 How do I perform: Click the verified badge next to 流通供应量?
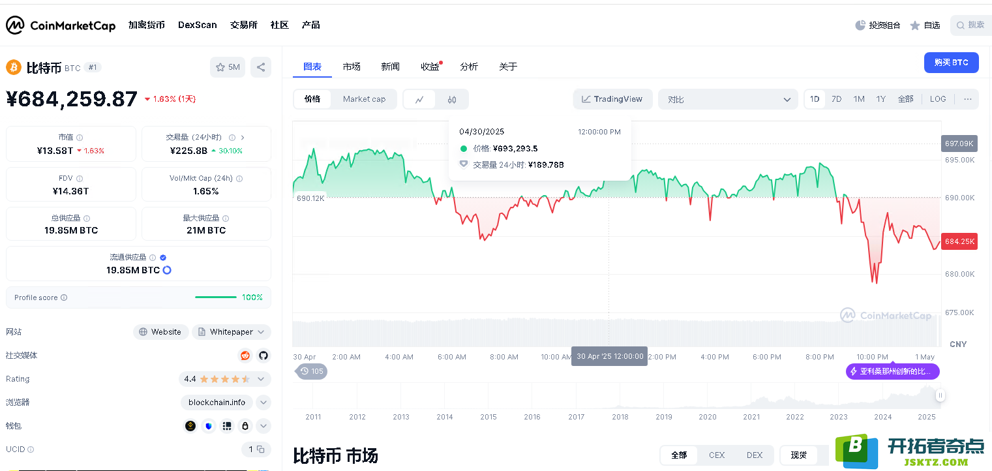(x=163, y=258)
